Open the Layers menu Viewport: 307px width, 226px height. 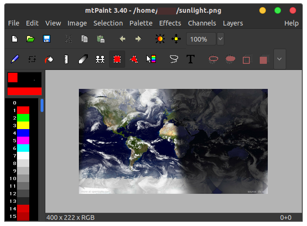233,23
